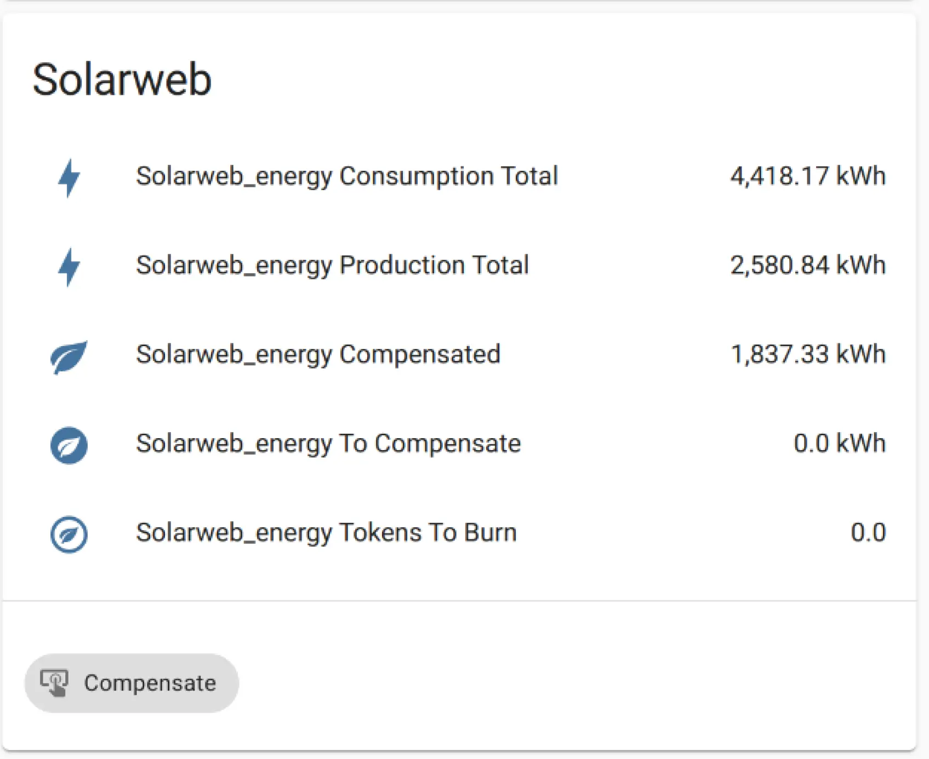
Task: Select the 0.0 kWh To Compensate value
Action: pos(840,444)
